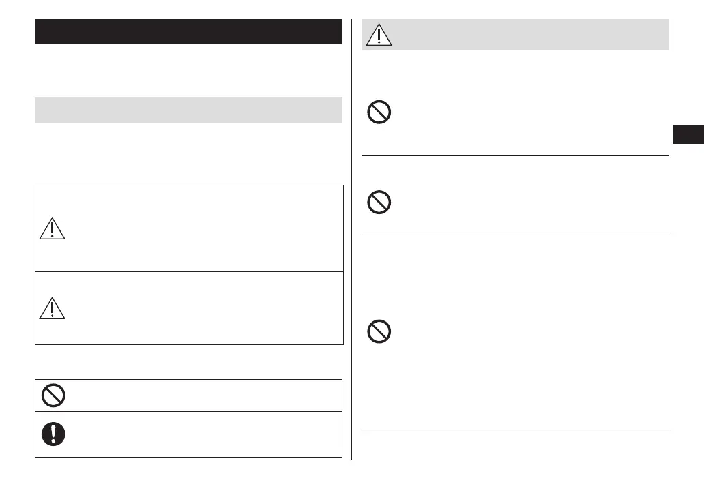Click the prohibition circle in the bottom-left table
This screenshot has width=704, height=495.
[x=53, y=395]
